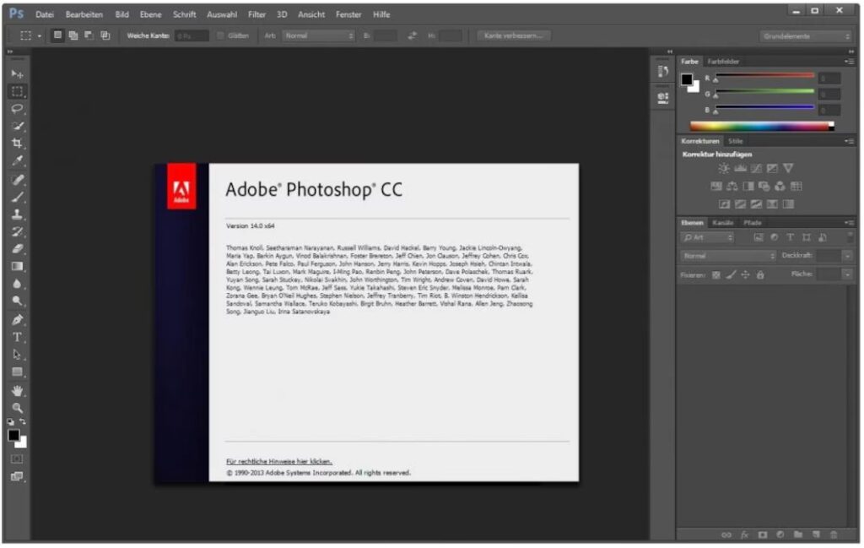Viewport: 864px width, 548px height.
Task: Switch to the Kanäle tab
Action: coord(723,223)
